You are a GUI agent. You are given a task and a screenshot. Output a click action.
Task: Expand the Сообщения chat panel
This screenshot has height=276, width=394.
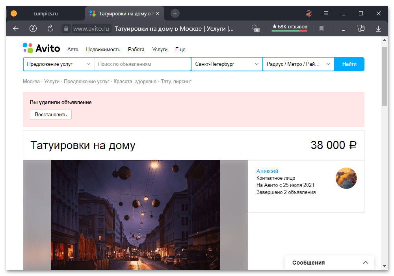365,263
